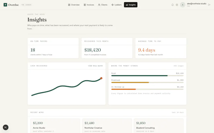This screenshot has width=214, height=133.
Task: Click the green Paid progress bar
Action: [139, 76]
